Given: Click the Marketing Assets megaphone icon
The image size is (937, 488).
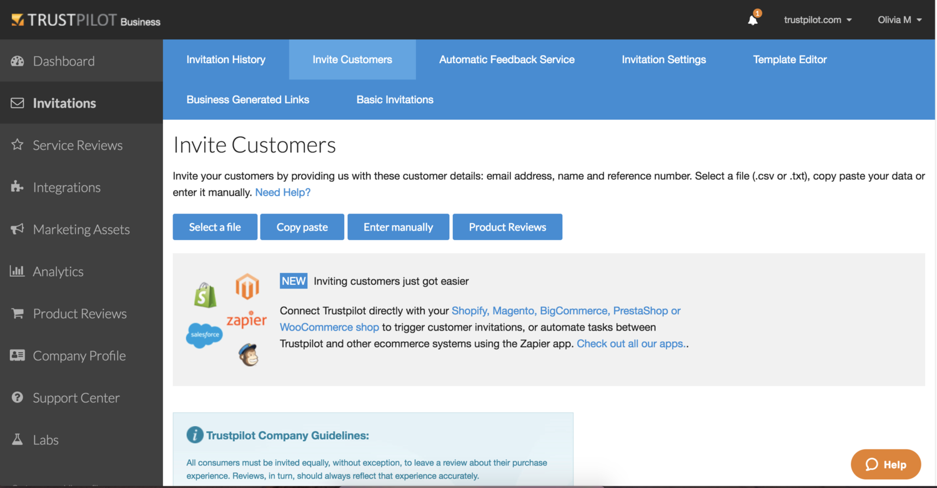Looking at the screenshot, I should pyautogui.click(x=17, y=229).
